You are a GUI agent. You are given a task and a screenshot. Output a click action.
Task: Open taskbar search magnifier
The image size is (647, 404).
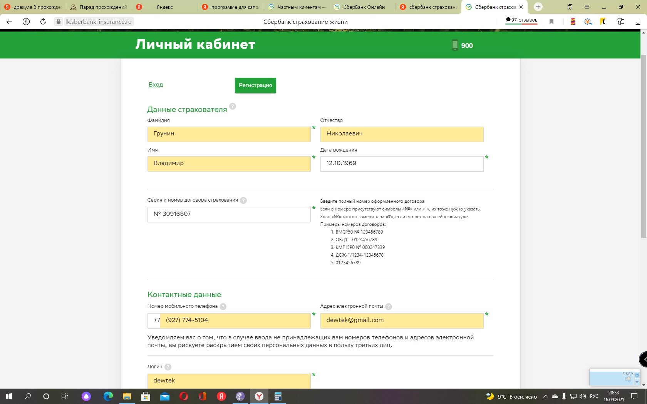[x=28, y=396]
